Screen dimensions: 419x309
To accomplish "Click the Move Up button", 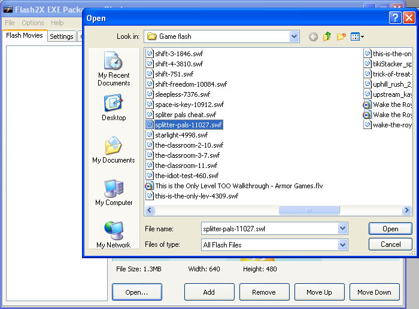I will (x=319, y=292).
